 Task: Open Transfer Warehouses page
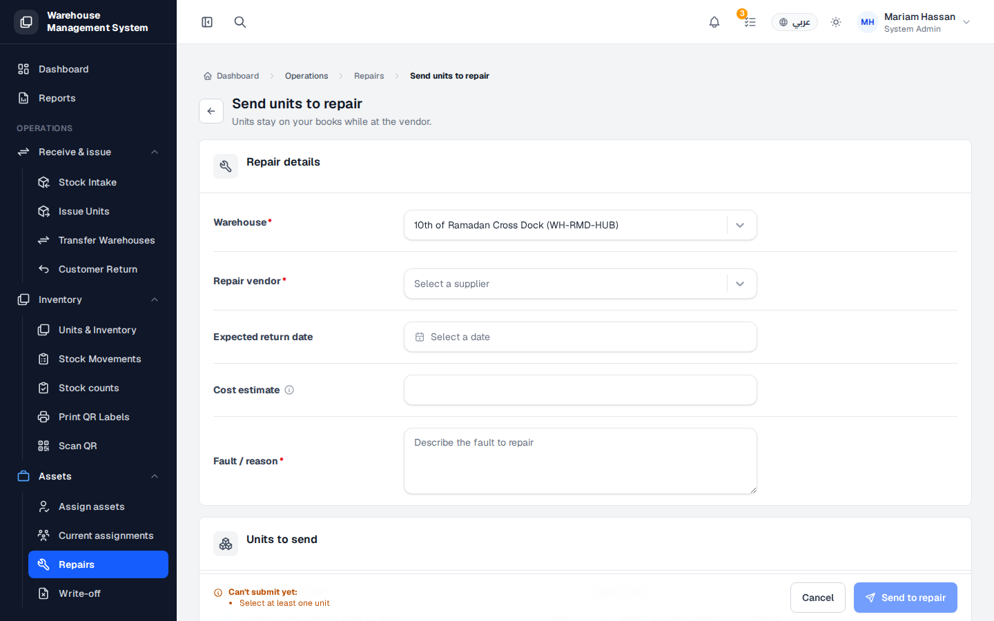coord(98,240)
